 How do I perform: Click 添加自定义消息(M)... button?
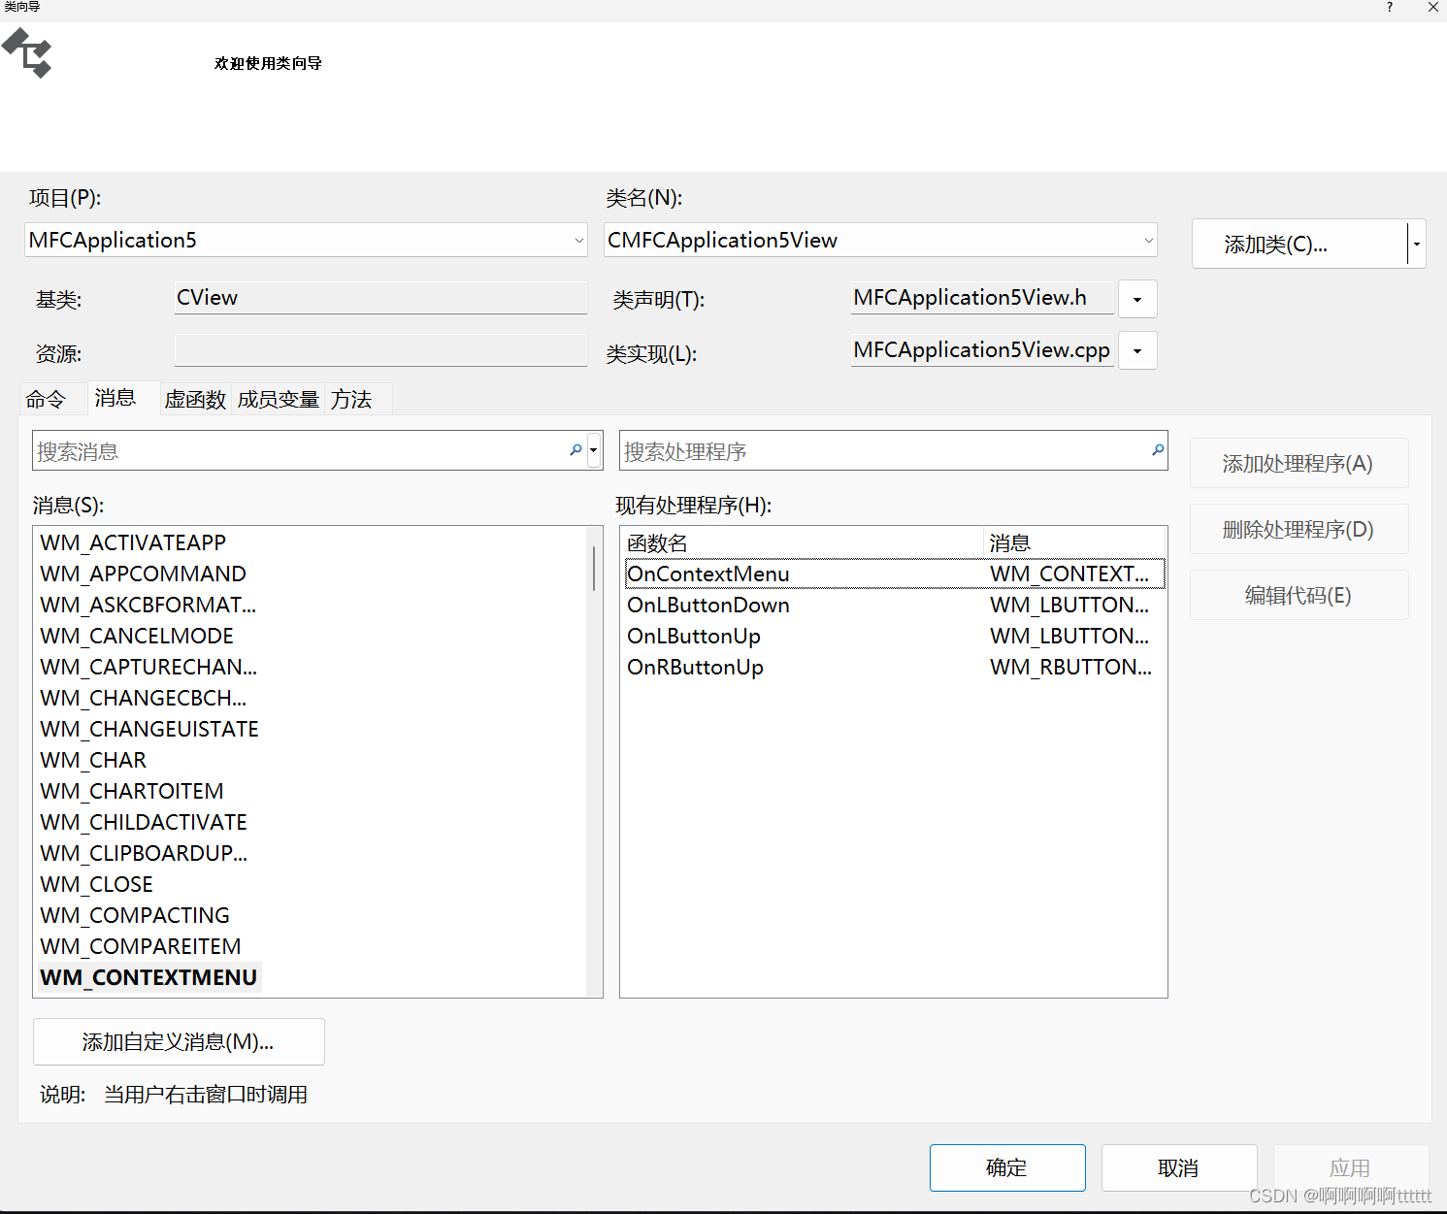click(x=179, y=1041)
